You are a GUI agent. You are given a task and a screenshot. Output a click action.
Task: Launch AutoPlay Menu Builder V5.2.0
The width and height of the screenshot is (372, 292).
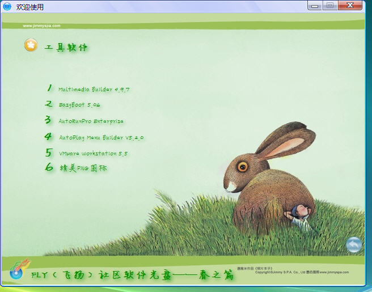[101, 138]
